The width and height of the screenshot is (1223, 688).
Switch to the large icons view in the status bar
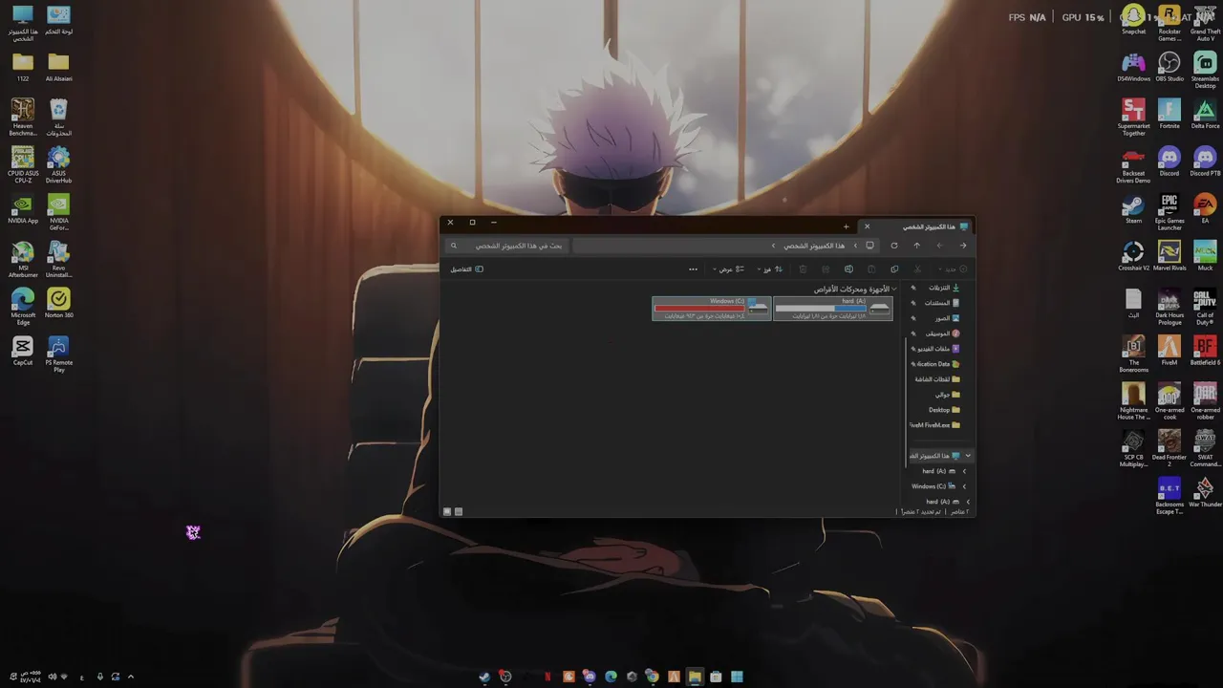(447, 511)
